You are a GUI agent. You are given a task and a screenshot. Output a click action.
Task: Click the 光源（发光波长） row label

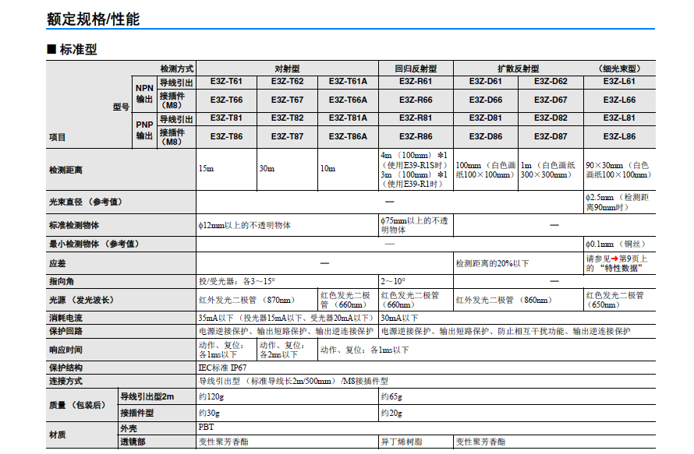81,300
